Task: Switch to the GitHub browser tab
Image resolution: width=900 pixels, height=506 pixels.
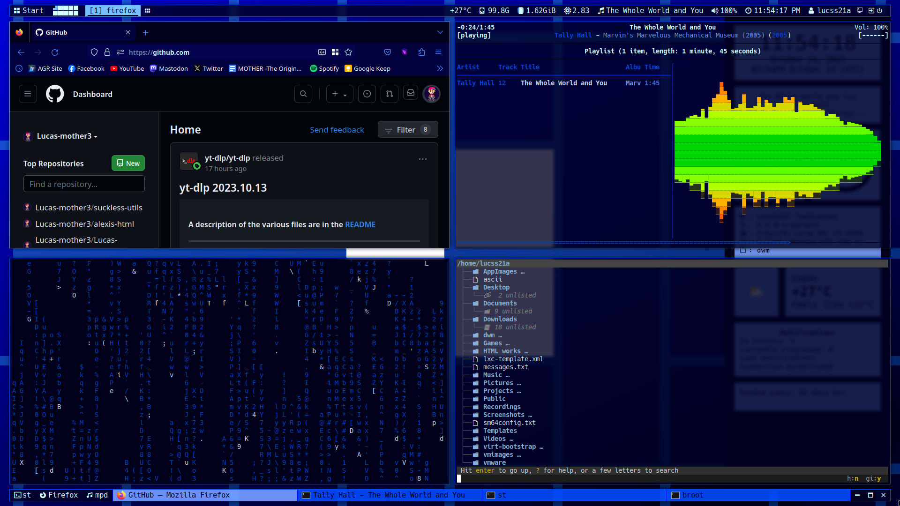Action: (83, 32)
